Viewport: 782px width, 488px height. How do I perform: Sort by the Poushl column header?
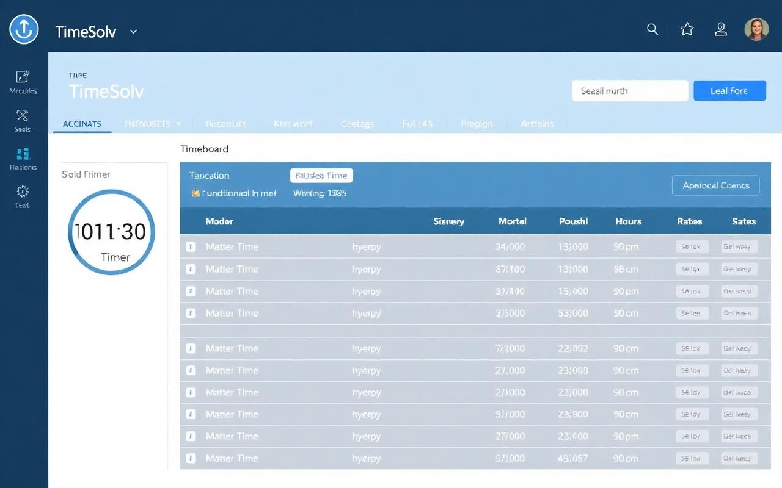pos(574,221)
